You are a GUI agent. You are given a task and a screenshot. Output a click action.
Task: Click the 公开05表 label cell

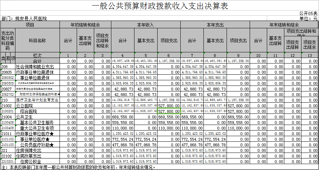pos(308,13)
